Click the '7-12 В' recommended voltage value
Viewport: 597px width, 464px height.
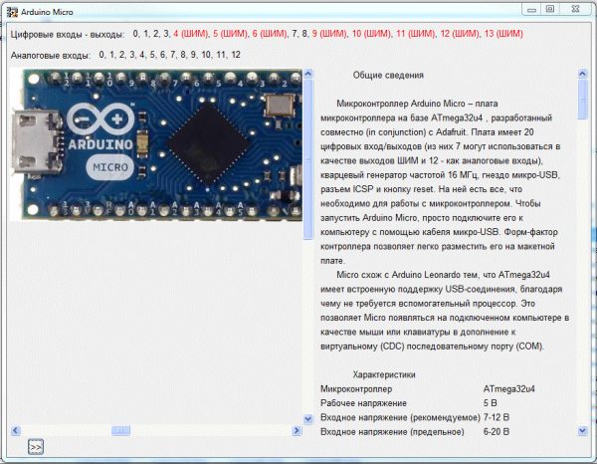pyautogui.click(x=497, y=417)
